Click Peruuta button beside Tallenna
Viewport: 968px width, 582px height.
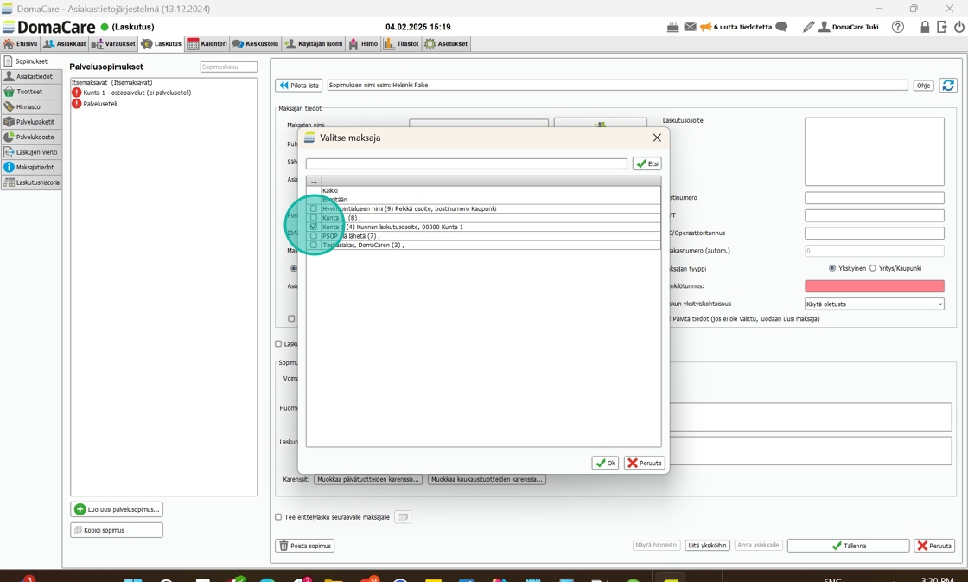tap(934, 547)
